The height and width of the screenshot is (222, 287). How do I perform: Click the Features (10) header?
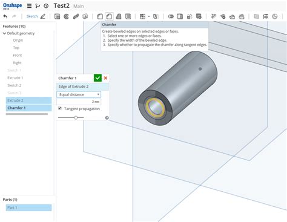(x=14, y=26)
